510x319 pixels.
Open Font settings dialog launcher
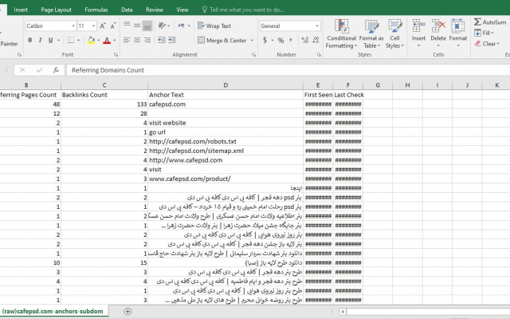116,55
